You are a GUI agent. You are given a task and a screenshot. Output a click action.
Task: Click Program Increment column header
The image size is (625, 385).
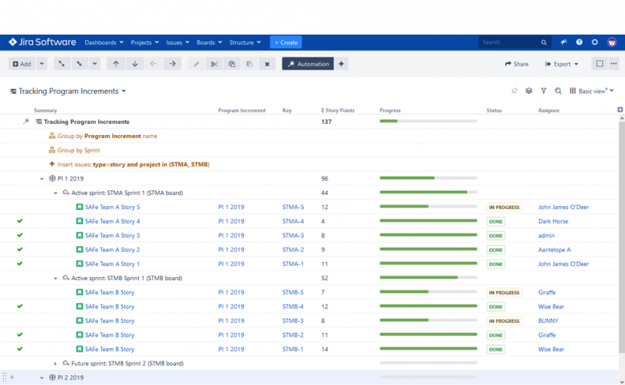[x=242, y=110]
